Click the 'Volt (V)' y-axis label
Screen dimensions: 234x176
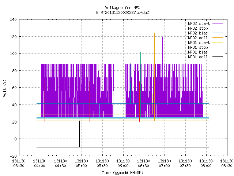(x=4, y=88)
